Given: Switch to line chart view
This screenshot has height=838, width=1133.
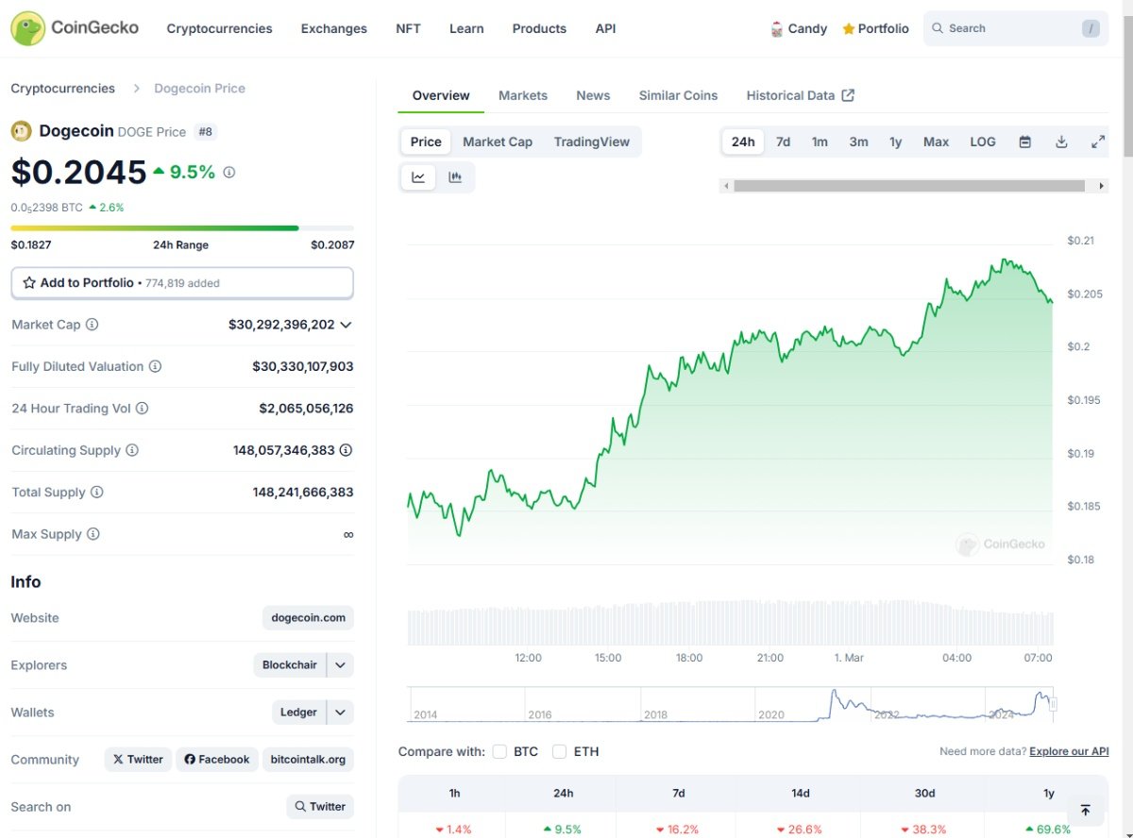Looking at the screenshot, I should click(x=418, y=177).
